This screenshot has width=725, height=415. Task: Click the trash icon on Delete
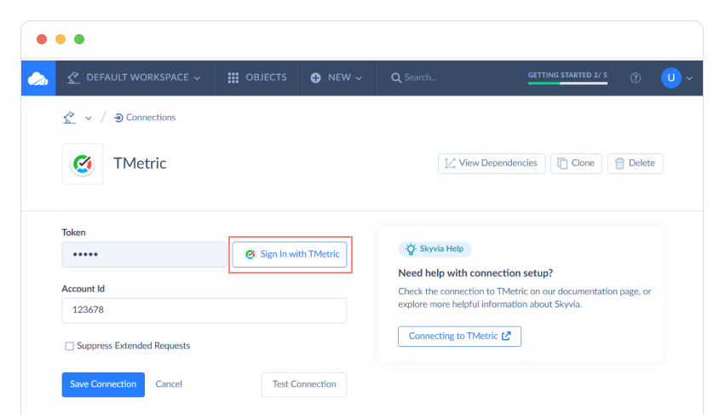[619, 164]
